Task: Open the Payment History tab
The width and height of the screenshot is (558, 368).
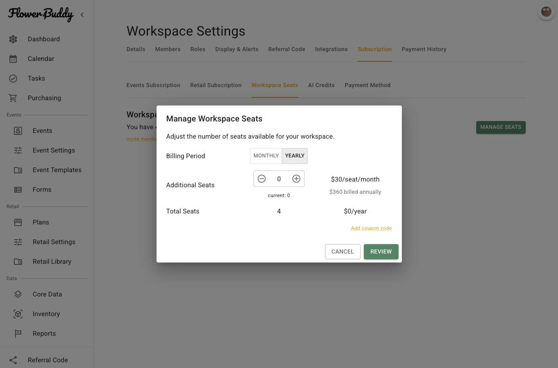Action: (x=424, y=49)
